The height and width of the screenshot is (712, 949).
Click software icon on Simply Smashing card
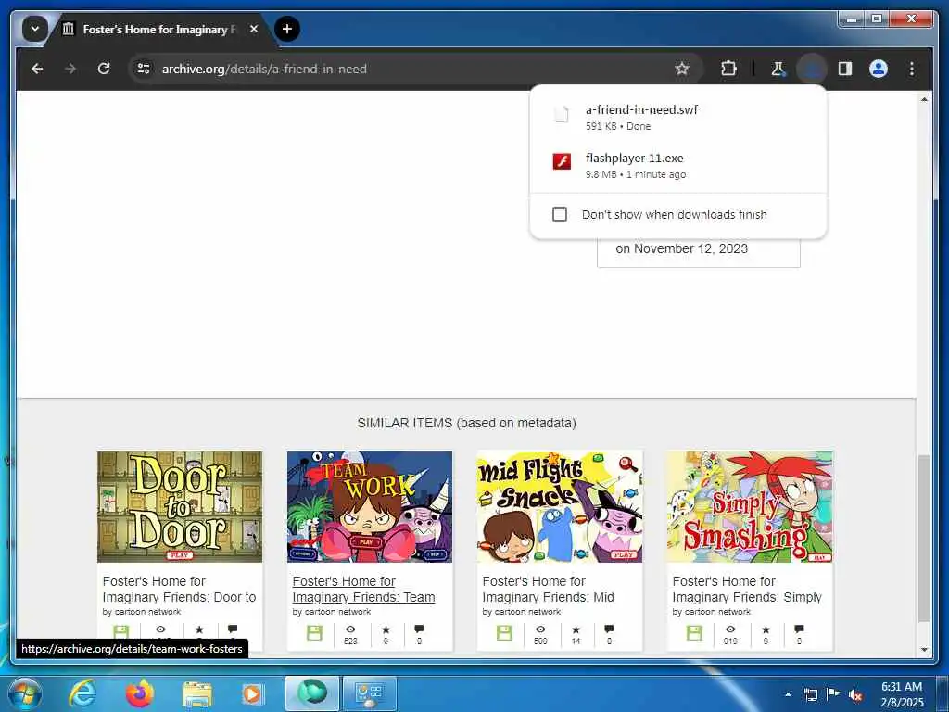(x=694, y=633)
